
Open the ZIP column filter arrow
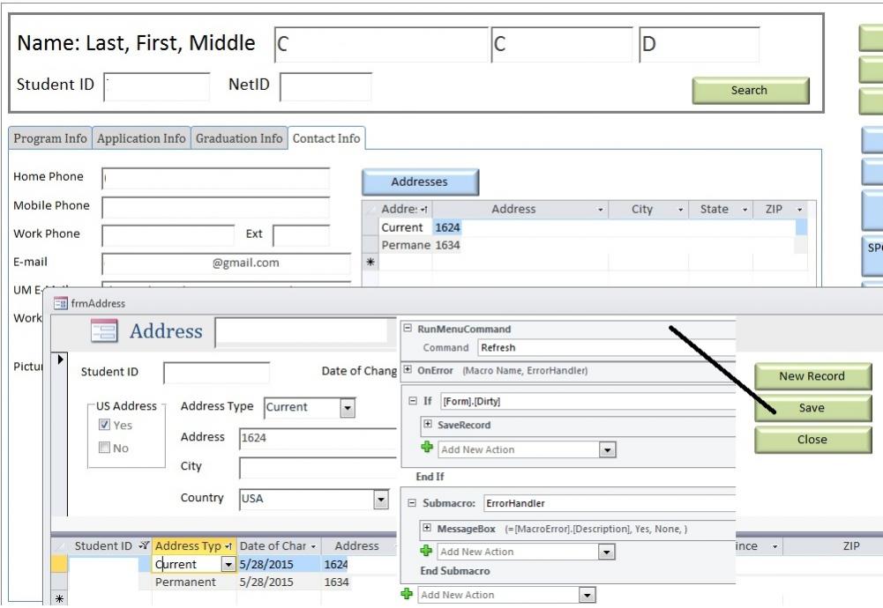(799, 210)
